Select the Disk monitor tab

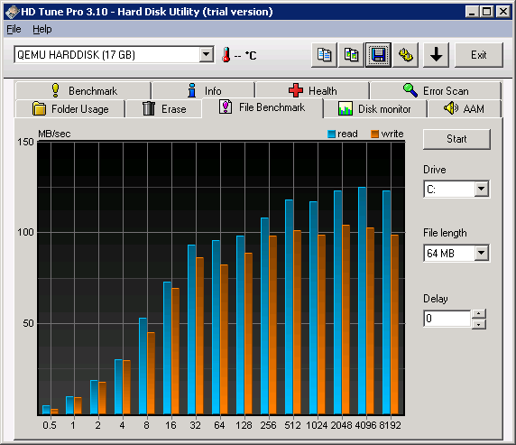tap(375, 108)
